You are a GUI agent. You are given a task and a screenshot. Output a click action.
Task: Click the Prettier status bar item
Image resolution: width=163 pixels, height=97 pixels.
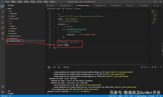[151, 96]
